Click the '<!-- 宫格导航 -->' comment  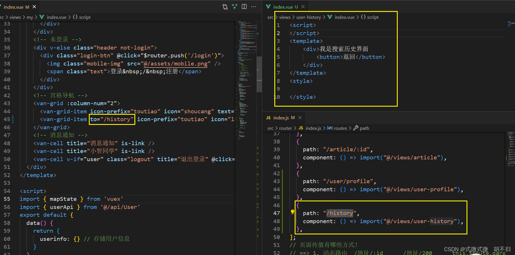pyautogui.click(x=60, y=95)
